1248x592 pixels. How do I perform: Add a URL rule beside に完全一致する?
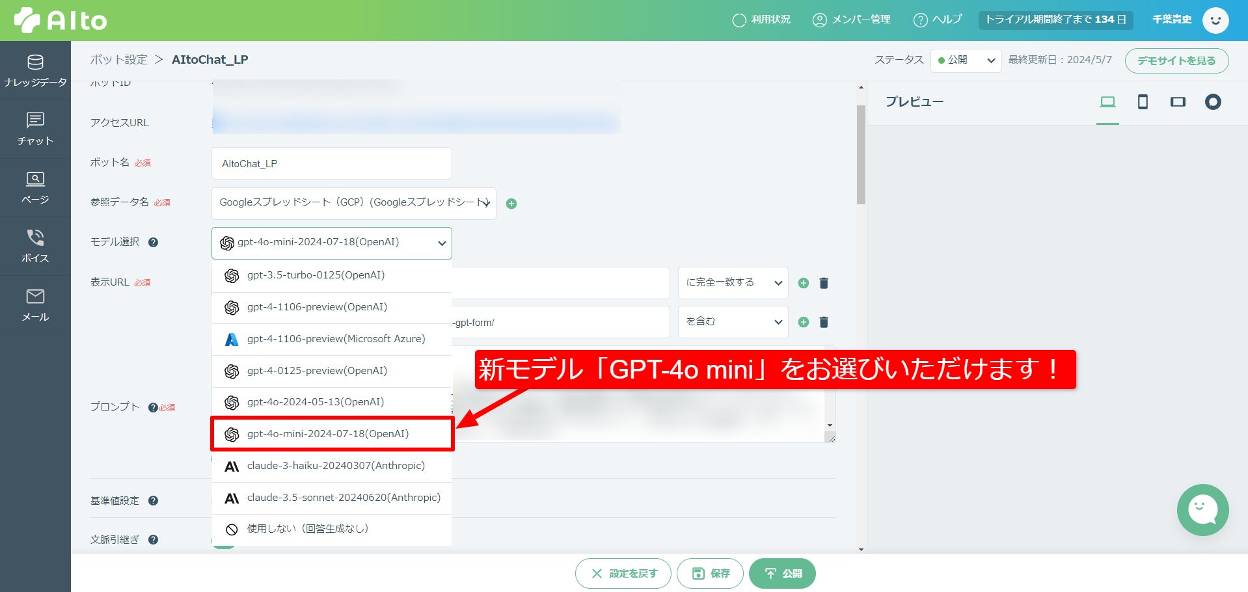tap(804, 283)
